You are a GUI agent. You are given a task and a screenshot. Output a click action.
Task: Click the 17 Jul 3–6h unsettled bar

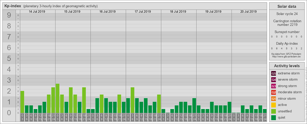[132, 100]
